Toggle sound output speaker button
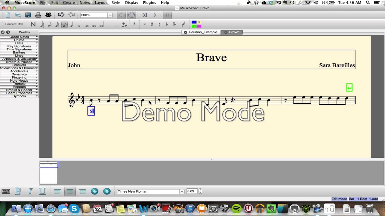385x216 pixels. 121,15
